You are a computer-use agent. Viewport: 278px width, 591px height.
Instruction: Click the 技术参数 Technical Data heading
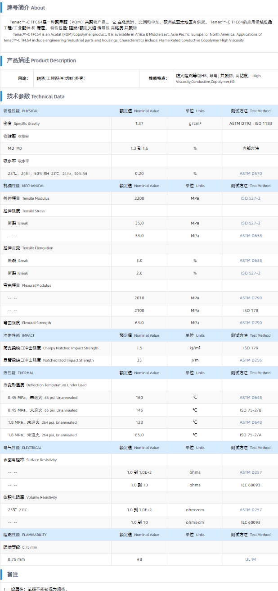tap(36, 96)
